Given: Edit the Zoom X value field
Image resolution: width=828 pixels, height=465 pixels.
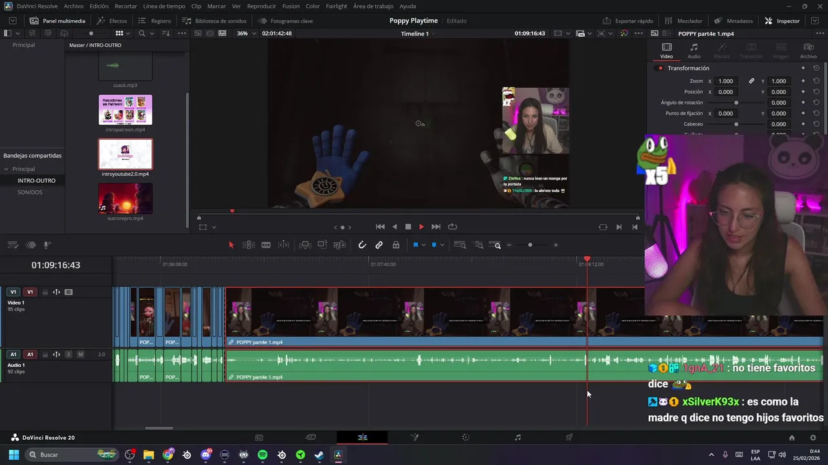Looking at the screenshot, I should tap(726, 81).
